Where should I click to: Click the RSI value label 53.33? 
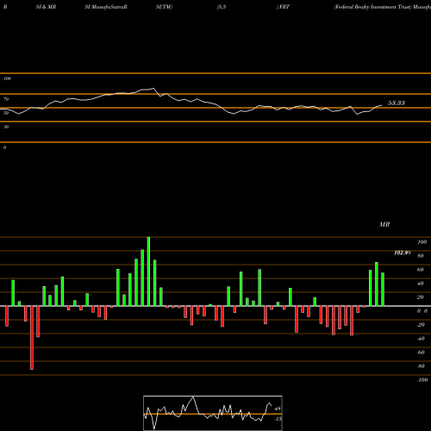click(x=397, y=103)
